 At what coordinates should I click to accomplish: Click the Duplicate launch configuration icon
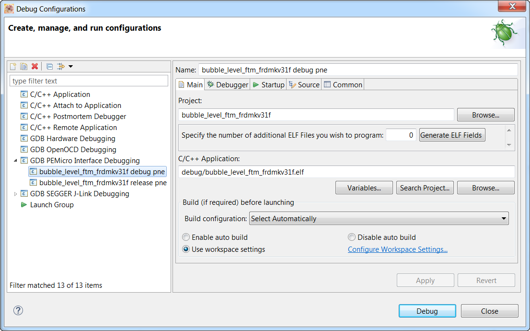coord(23,66)
